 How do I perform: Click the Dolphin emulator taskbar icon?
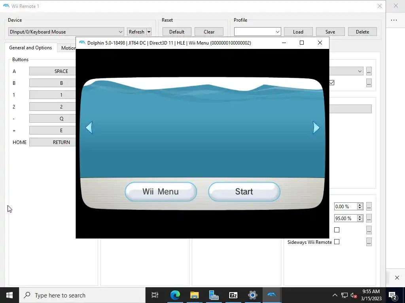tap(272, 295)
